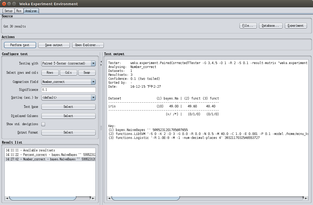Open the Comparison field dropdown

pos(68,82)
